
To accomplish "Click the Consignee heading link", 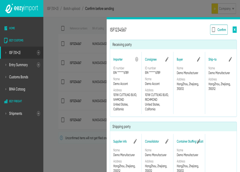I will 151,59.
